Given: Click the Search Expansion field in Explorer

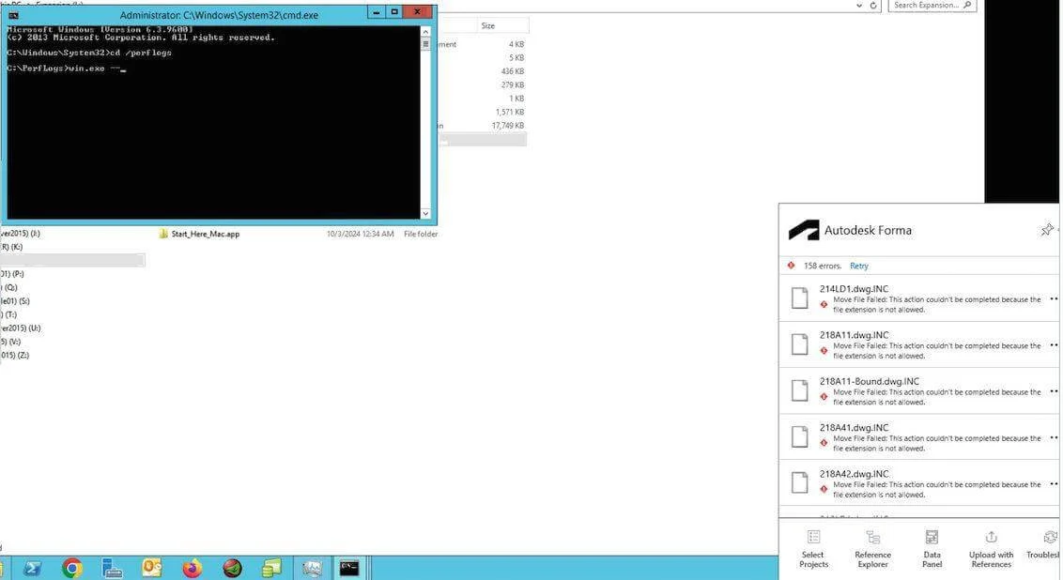Looking at the screenshot, I should (x=932, y=6).
